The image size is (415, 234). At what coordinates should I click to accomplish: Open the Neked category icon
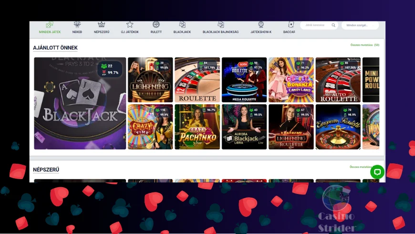pos(77,24)
